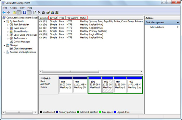Open Device Manager from the tree
Viewport: 182px width, 120px height.
pyautogui.click(x=22, y=42)
